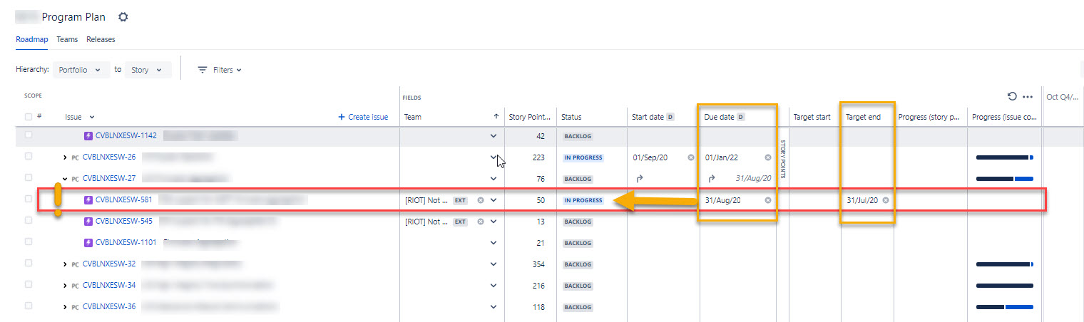1084x322 pixels.
Task: Click roll-up arrow in CVBLNXESW-27 start date
Action: pos(639,179)
